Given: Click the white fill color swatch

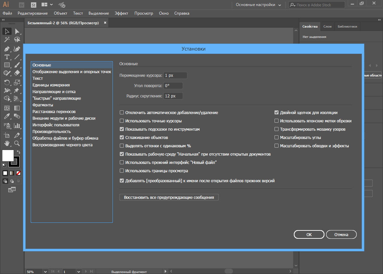Looking at the screenshot, I should pos(8,155).
